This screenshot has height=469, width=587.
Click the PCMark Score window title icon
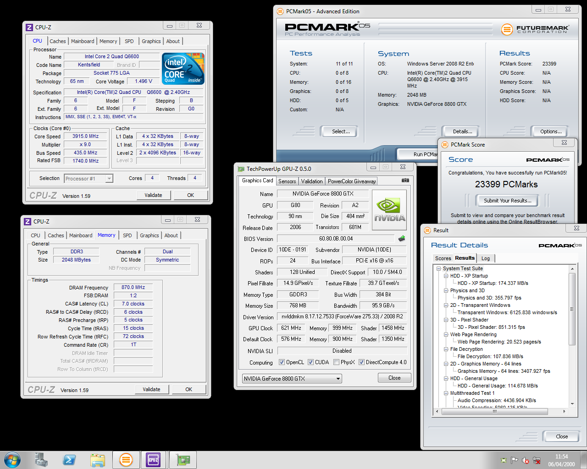[444, 145]
